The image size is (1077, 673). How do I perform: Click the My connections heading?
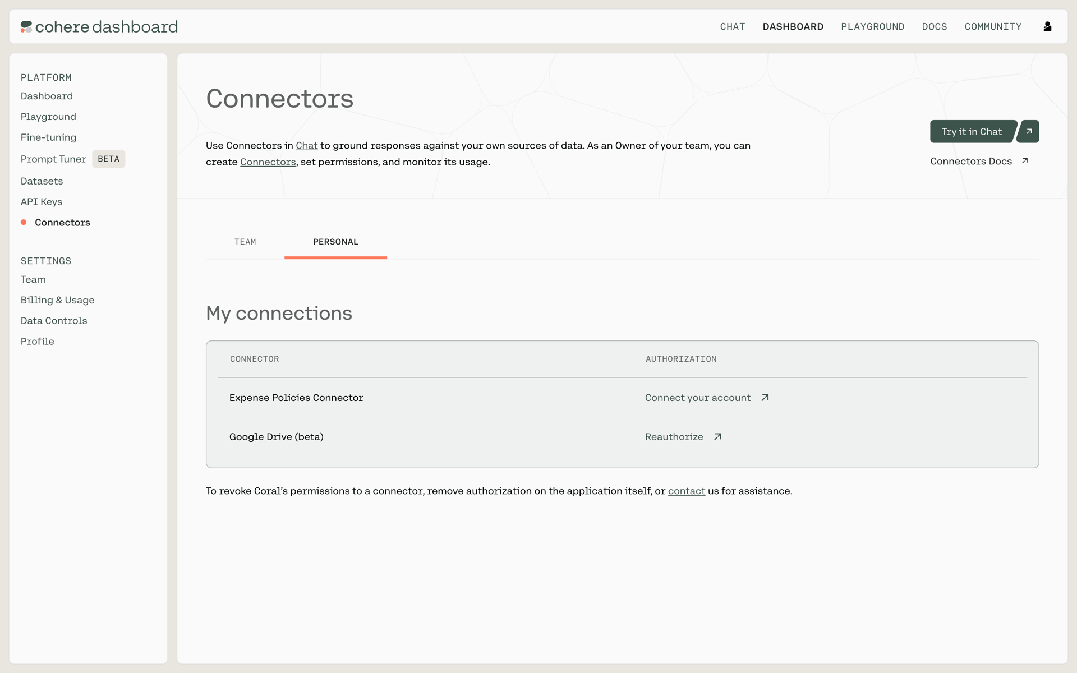click(279, 313)
